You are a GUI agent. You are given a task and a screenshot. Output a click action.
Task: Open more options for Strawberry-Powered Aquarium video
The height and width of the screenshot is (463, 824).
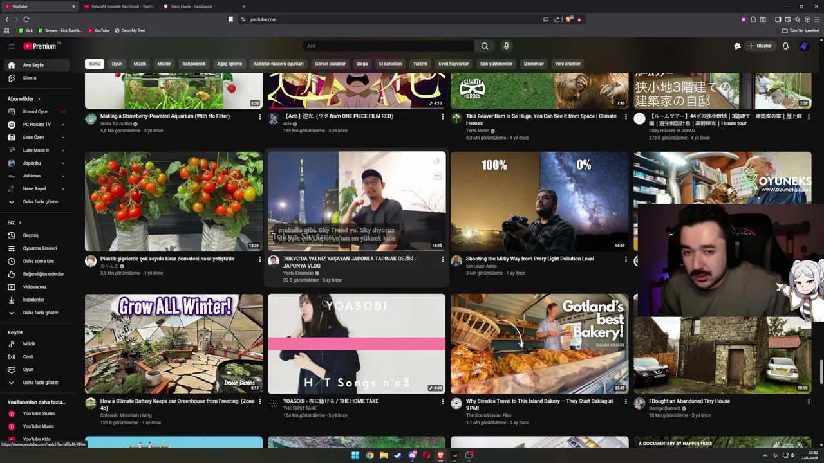coord(260,117)
